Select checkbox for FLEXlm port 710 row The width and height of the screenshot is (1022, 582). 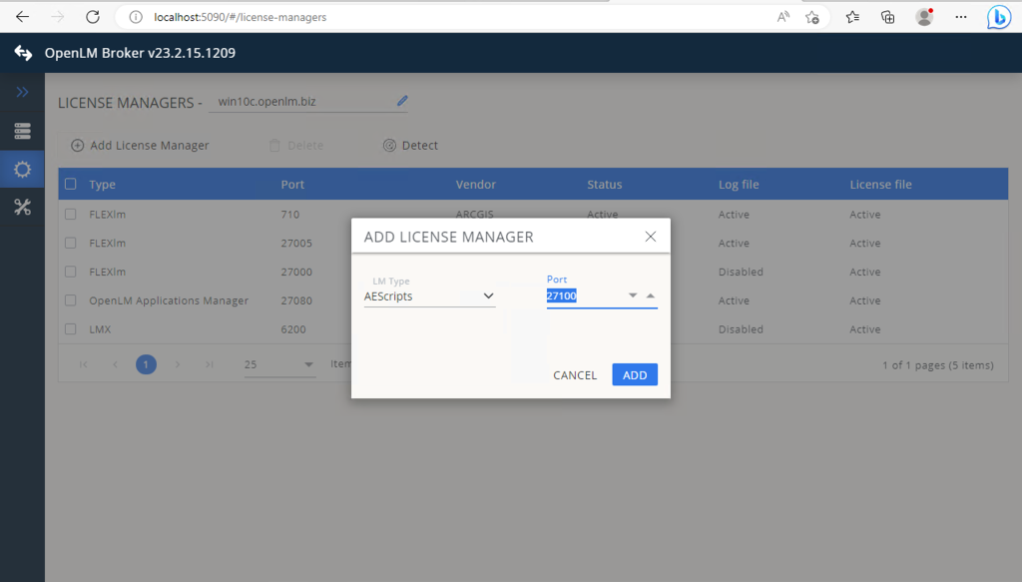tap(69, 214)
